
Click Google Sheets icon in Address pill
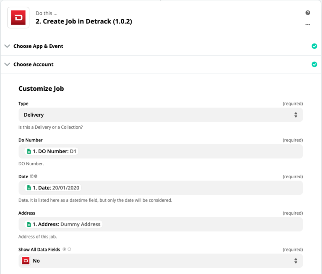(x=29, y=224)
